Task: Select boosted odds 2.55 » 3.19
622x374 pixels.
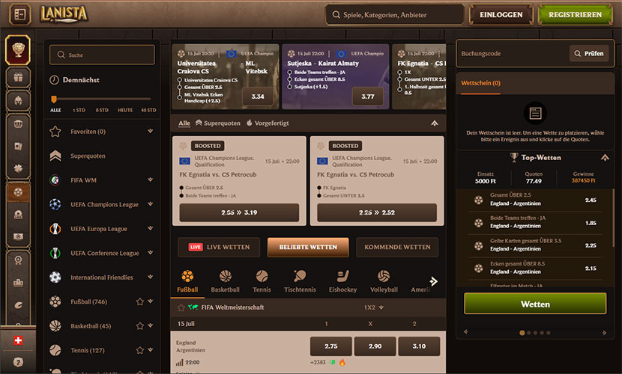Action: [239, 212]
